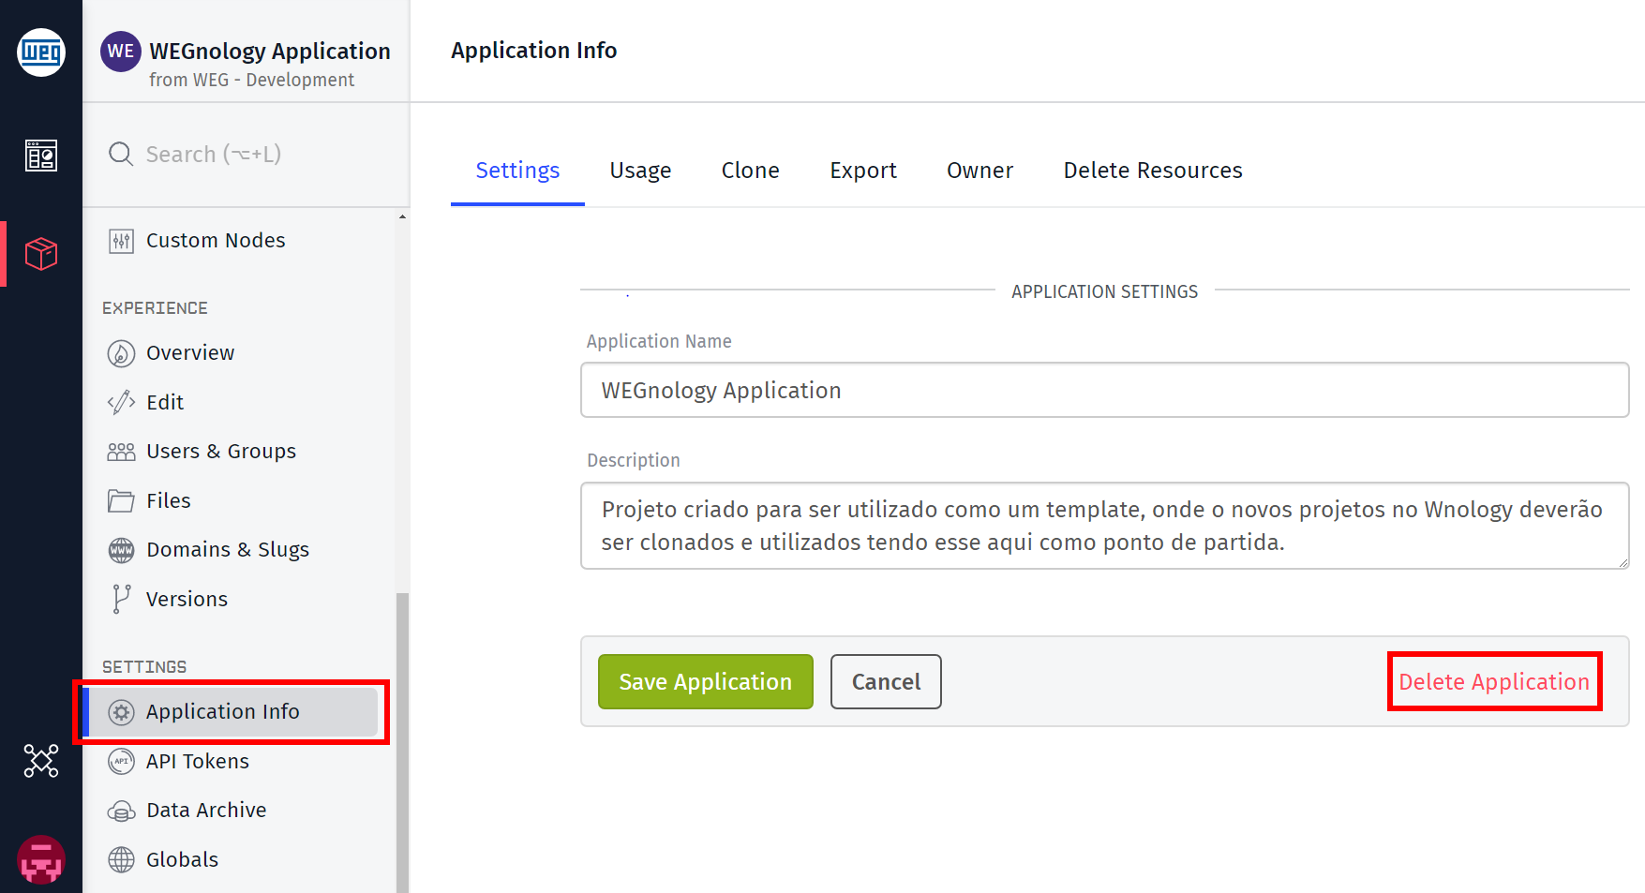Click inside the Description text area

1104,526
